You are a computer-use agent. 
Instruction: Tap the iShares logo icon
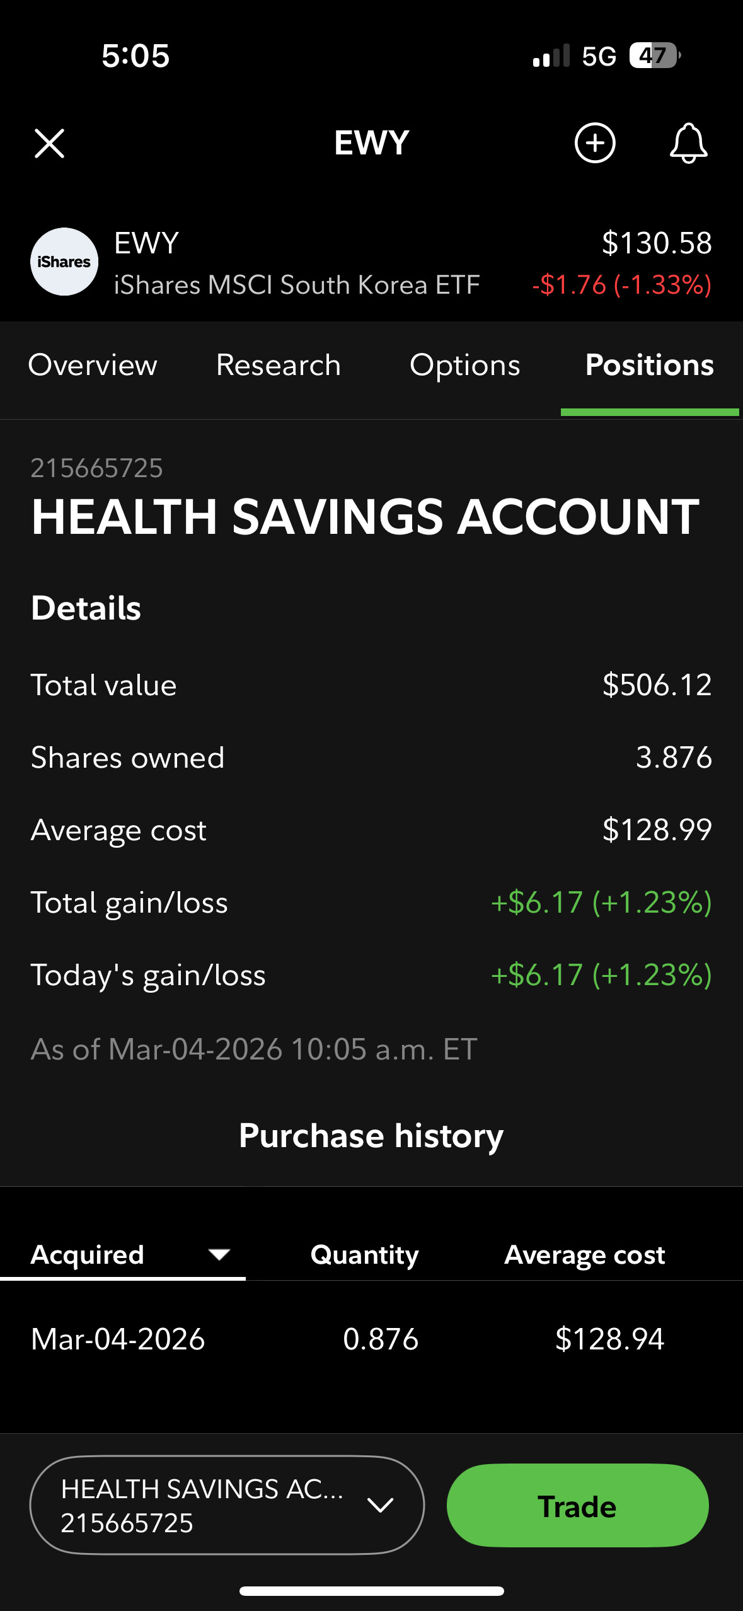click(x=64, y=262)
